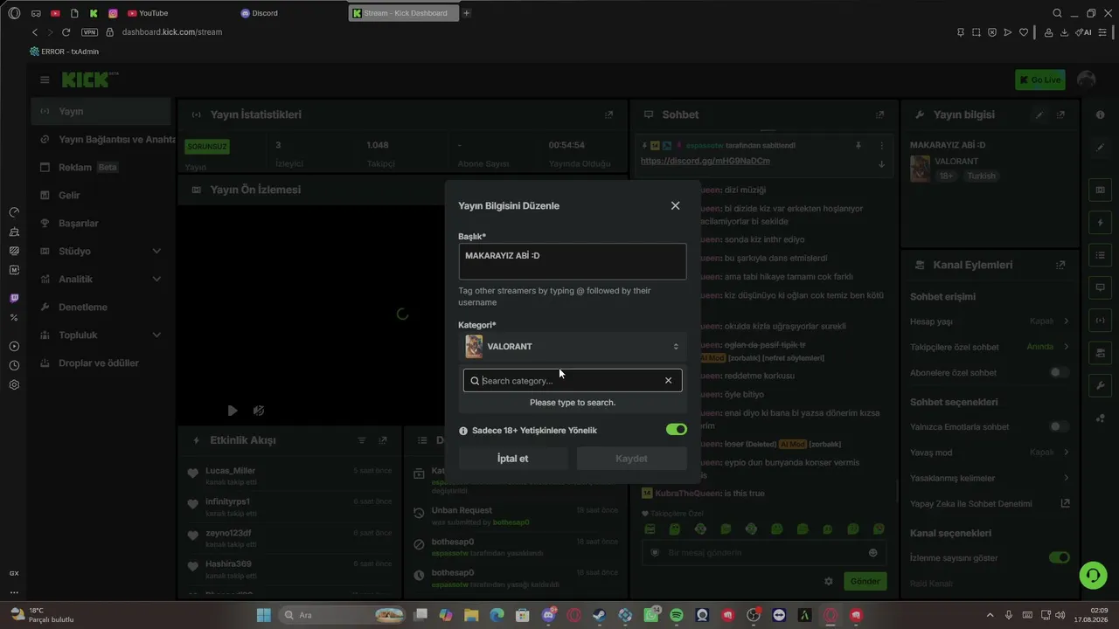This screenshot has width=1119, height=629.
Task: Open Gelir in the sidebar
Action: point(101,196)
